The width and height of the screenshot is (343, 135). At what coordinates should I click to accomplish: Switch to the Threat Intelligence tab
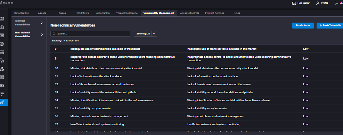[127, 13]
